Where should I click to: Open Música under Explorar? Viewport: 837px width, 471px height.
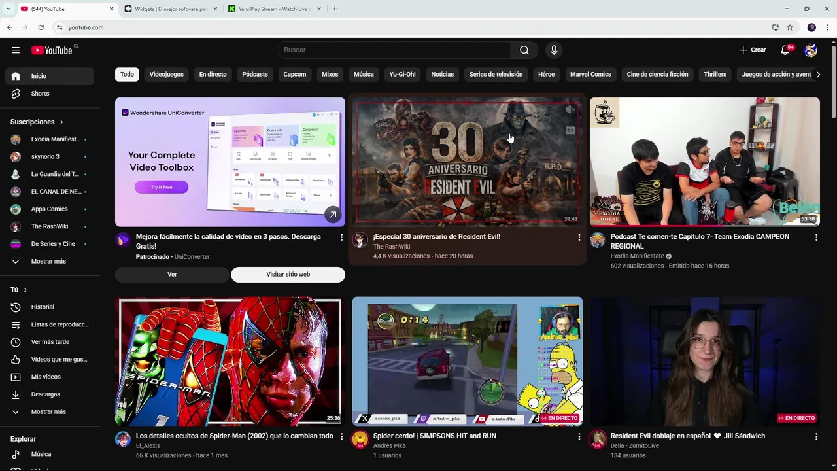pyautogui.click(x=50, y=454)
